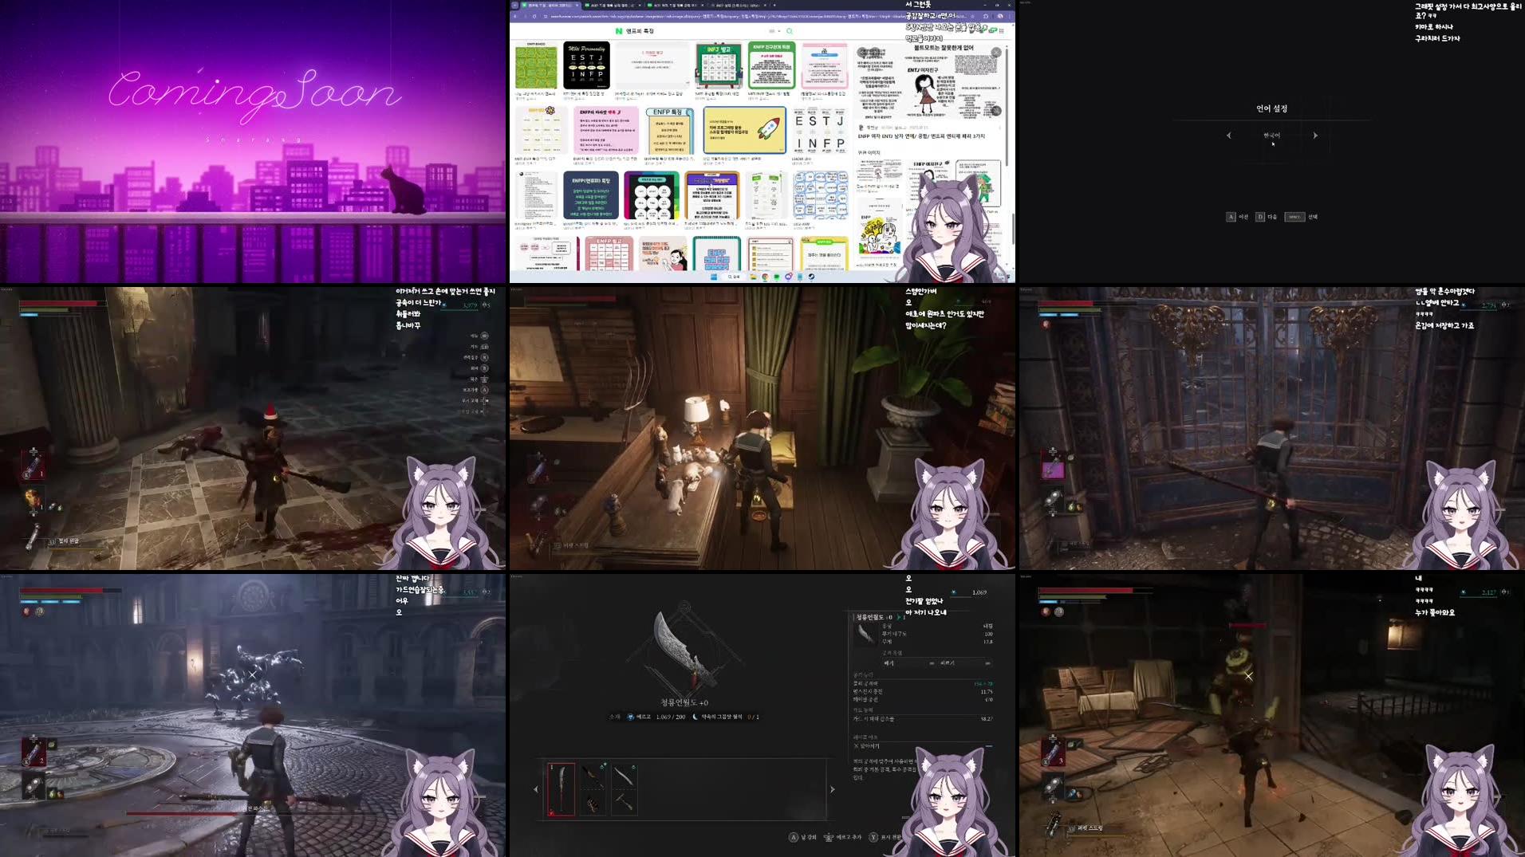Go back with the browser back arrow
The width and height of the screenshot is (1525, 857).
point(515,16)
